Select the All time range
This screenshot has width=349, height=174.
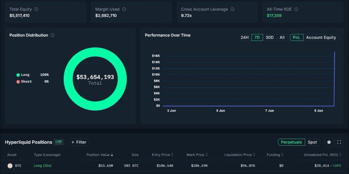coord(282,37)
